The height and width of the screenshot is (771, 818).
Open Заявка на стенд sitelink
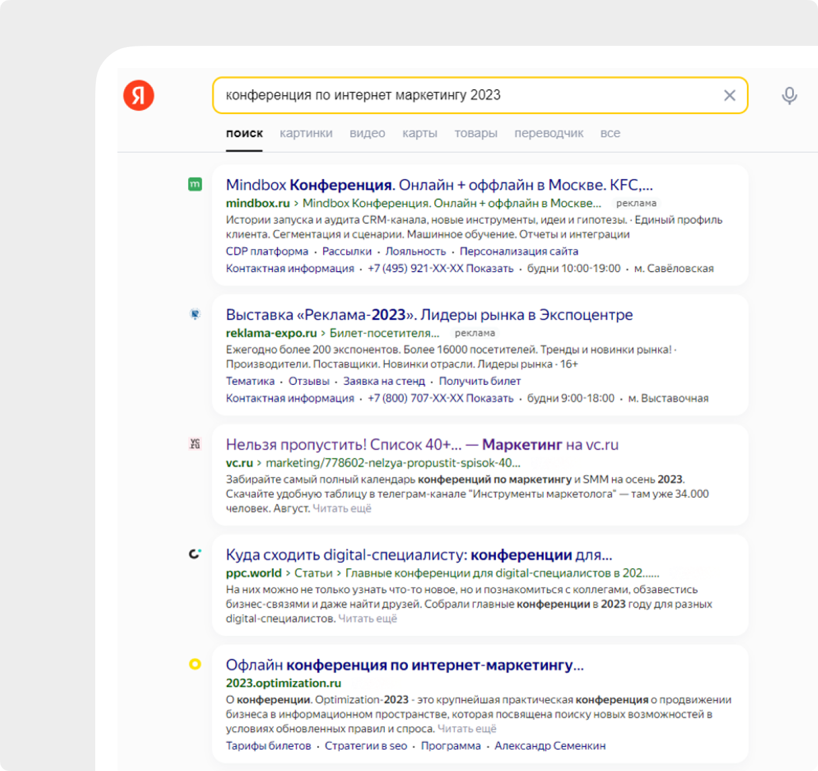384,381
